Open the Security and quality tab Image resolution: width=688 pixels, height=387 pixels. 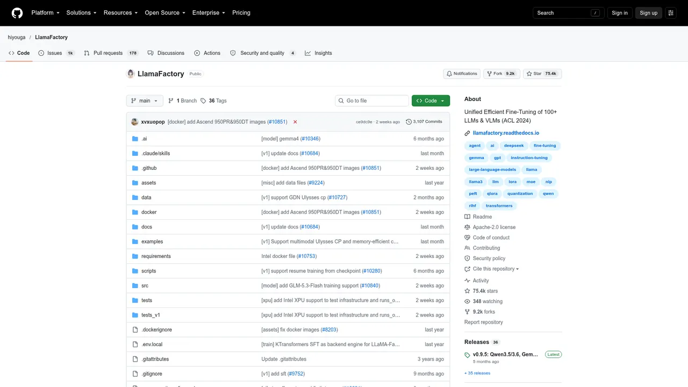click(263, 53)
